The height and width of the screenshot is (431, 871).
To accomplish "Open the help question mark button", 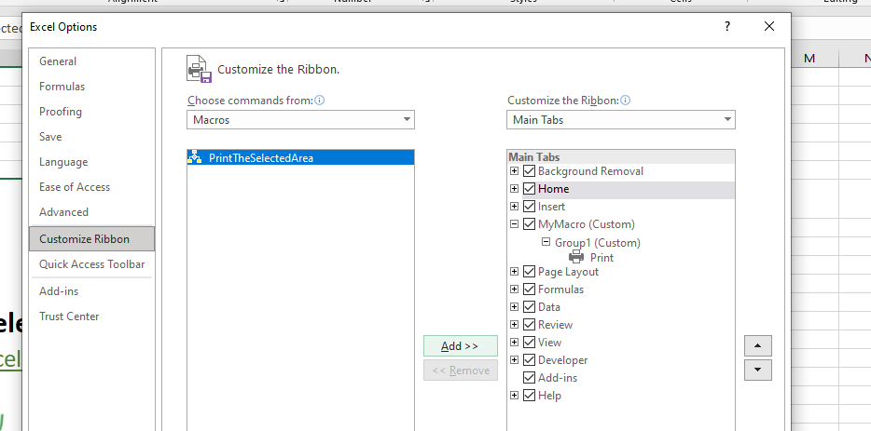I will click(x=727, y=26).
